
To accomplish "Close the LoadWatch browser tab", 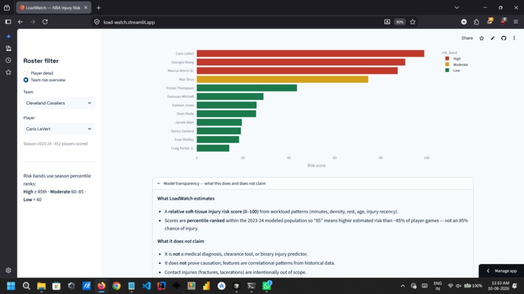I will coord(86,8).
